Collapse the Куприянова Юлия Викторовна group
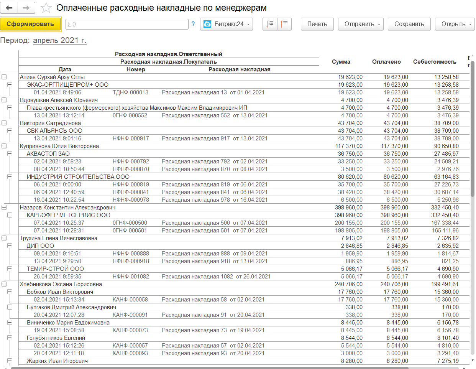 point(4,146)
